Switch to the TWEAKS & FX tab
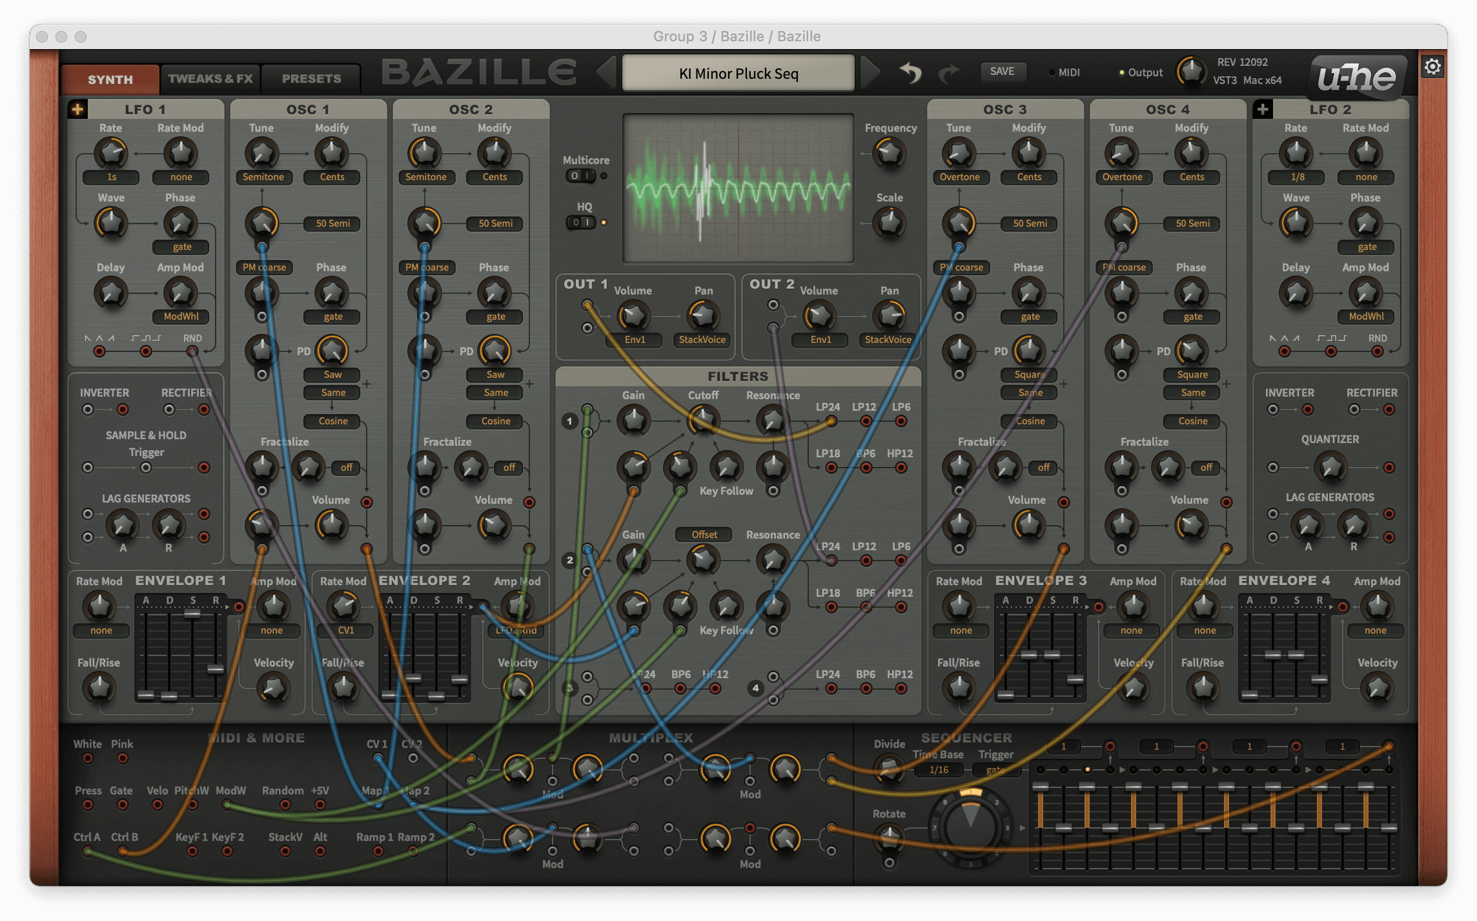Image resolution: width=1477 pixels, height=921 pixels. (210, 79)
